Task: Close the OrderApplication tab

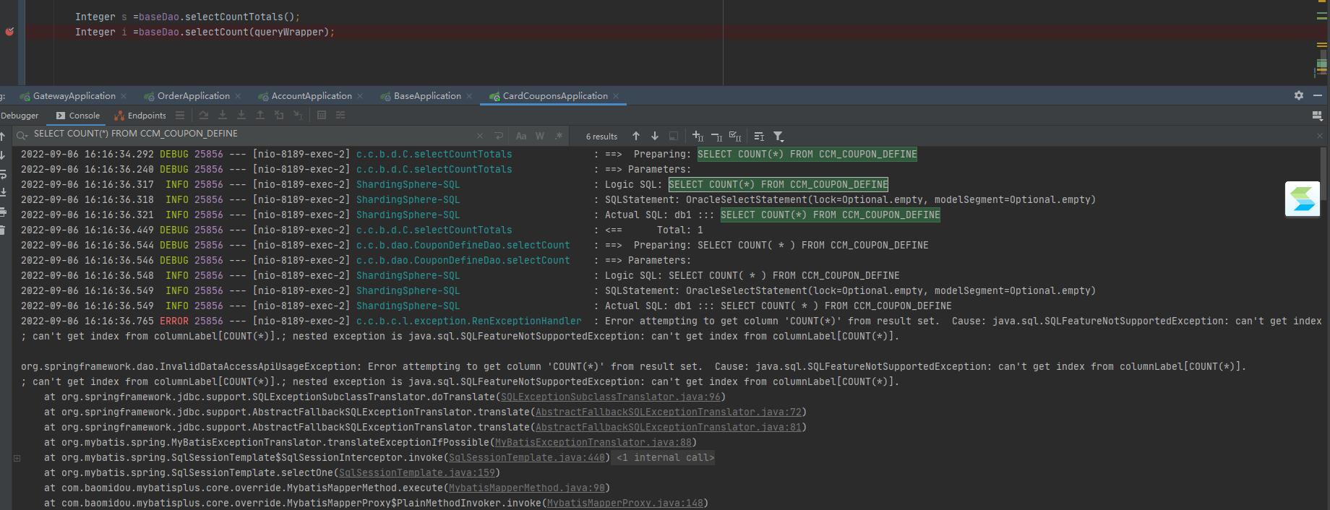Action: click(x=238, y=96)
